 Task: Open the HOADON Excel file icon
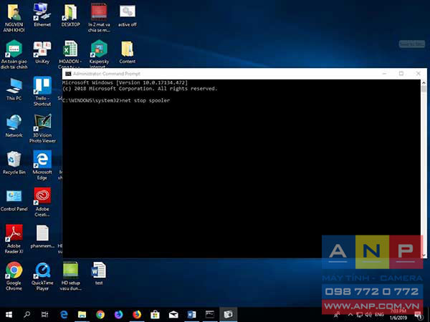point(70,49)
